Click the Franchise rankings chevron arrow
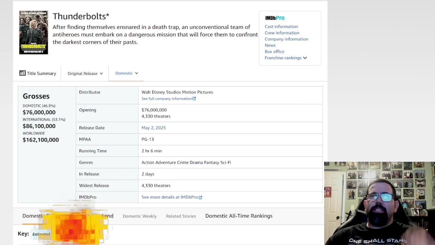 [x=305, y=58]
